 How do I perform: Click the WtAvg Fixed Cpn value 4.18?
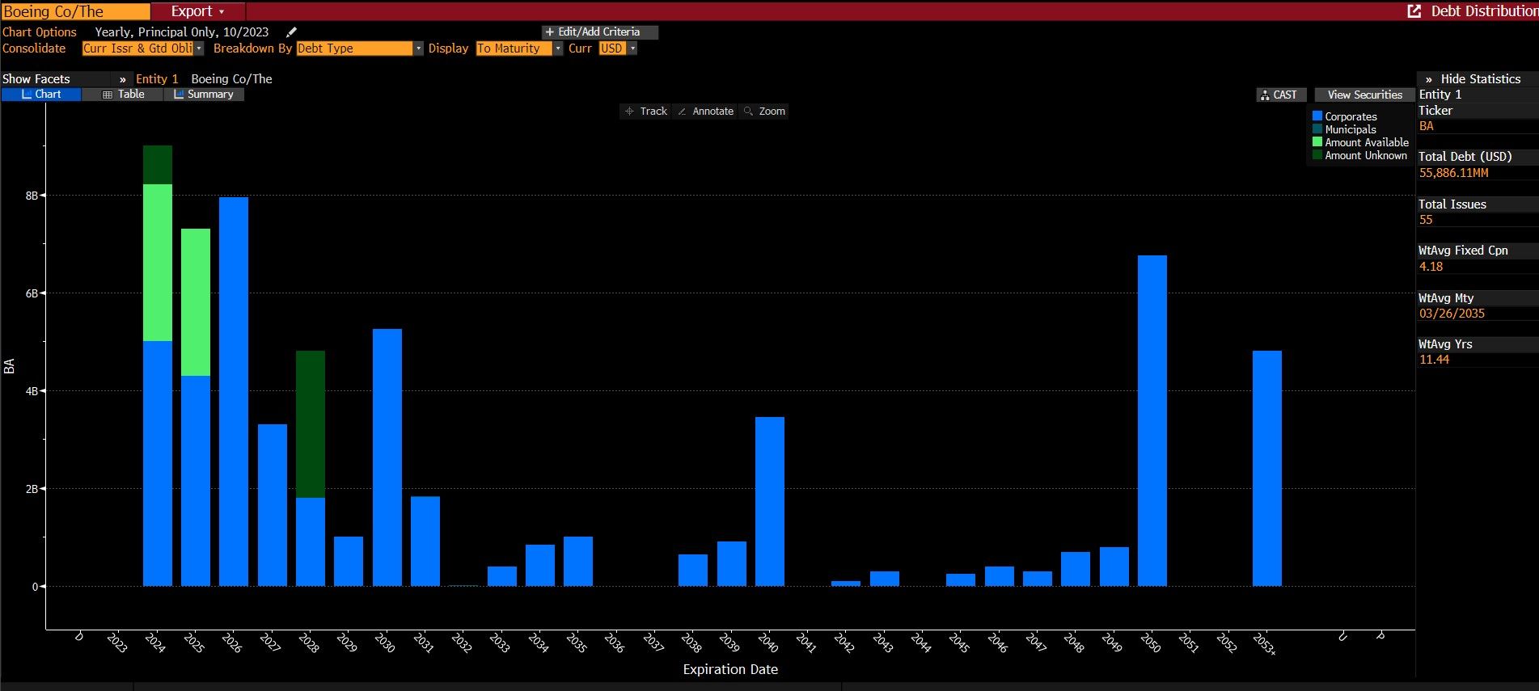click(1431, 267)
